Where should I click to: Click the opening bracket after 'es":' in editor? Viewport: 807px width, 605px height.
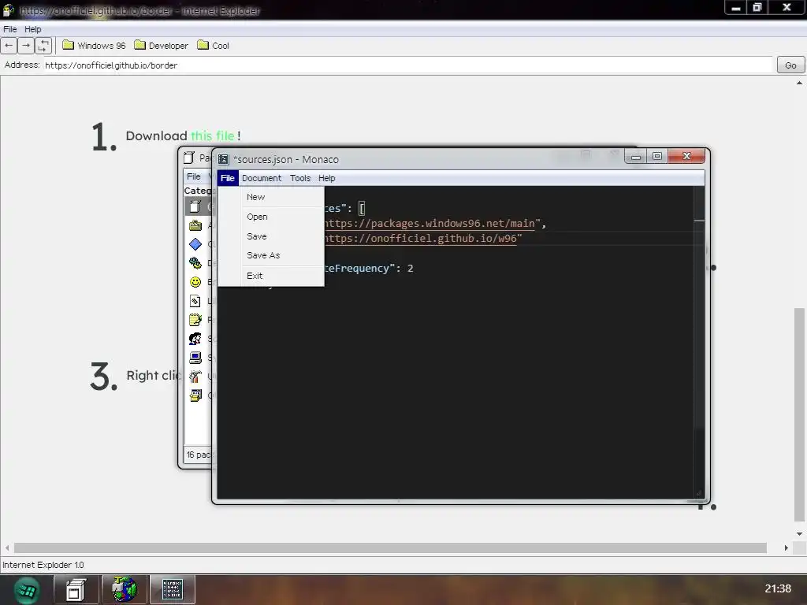(x=362, y=208)
